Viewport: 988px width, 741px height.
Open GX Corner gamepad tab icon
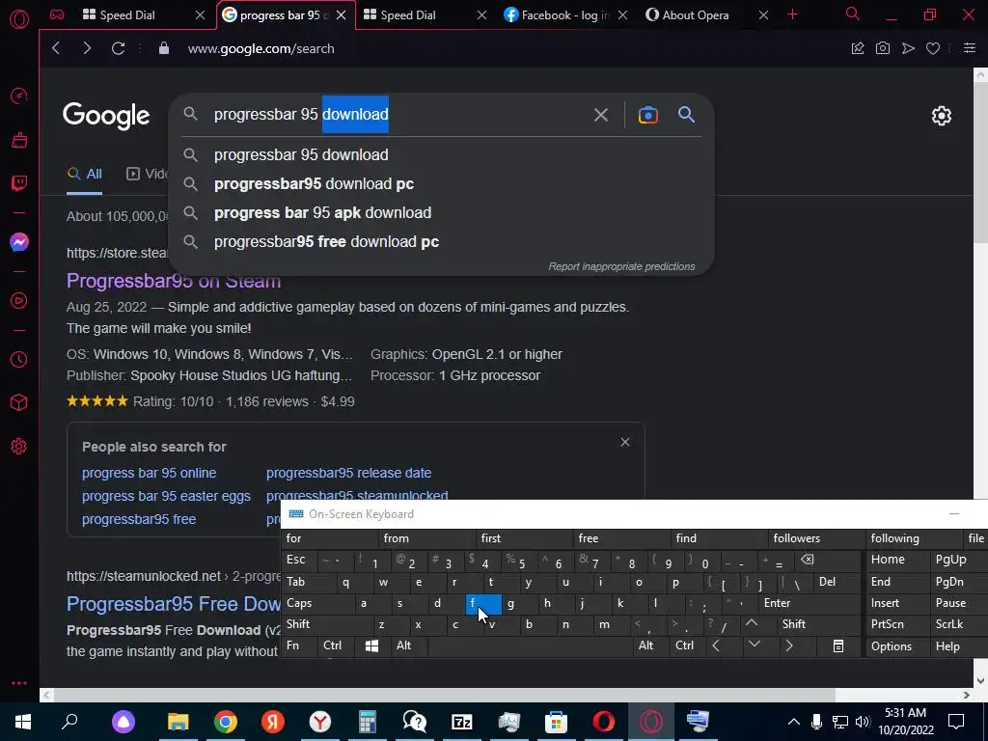tap(57, 14)
